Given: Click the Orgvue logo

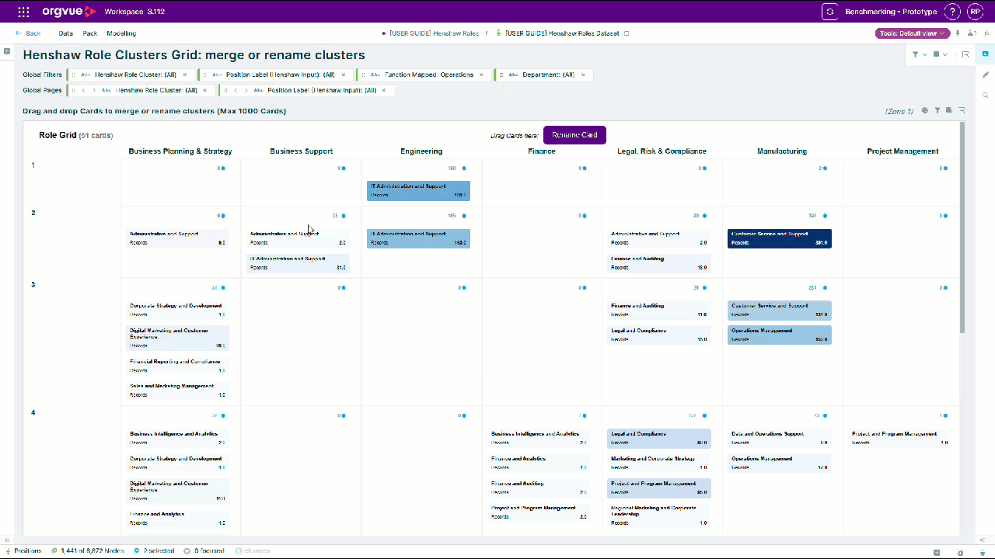Looking at the screenshot, I should click(71, 12).
